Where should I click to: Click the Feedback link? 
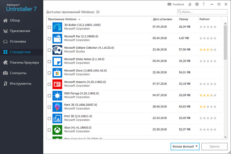click(x=176, y=4)
